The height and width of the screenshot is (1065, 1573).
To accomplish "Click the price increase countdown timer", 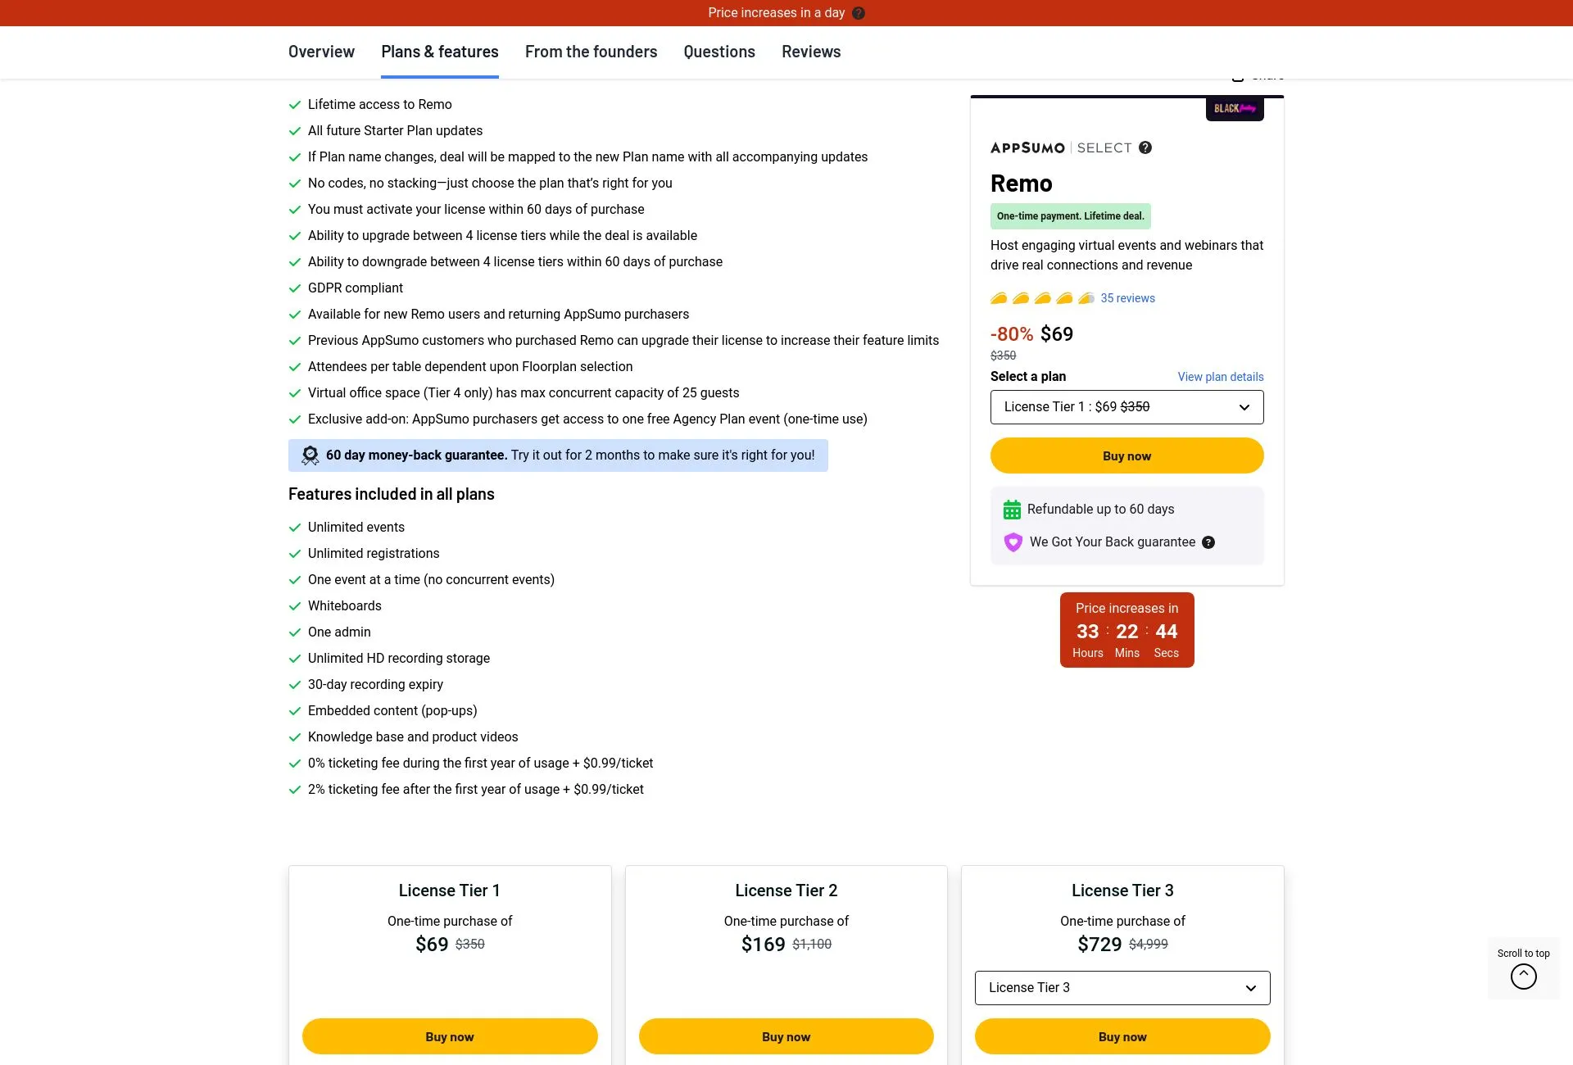I will click(x=1126, y=630).
